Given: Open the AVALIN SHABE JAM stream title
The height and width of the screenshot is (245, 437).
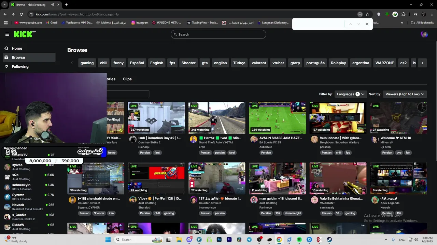Looking at the screenshot, I should point(281,138).
